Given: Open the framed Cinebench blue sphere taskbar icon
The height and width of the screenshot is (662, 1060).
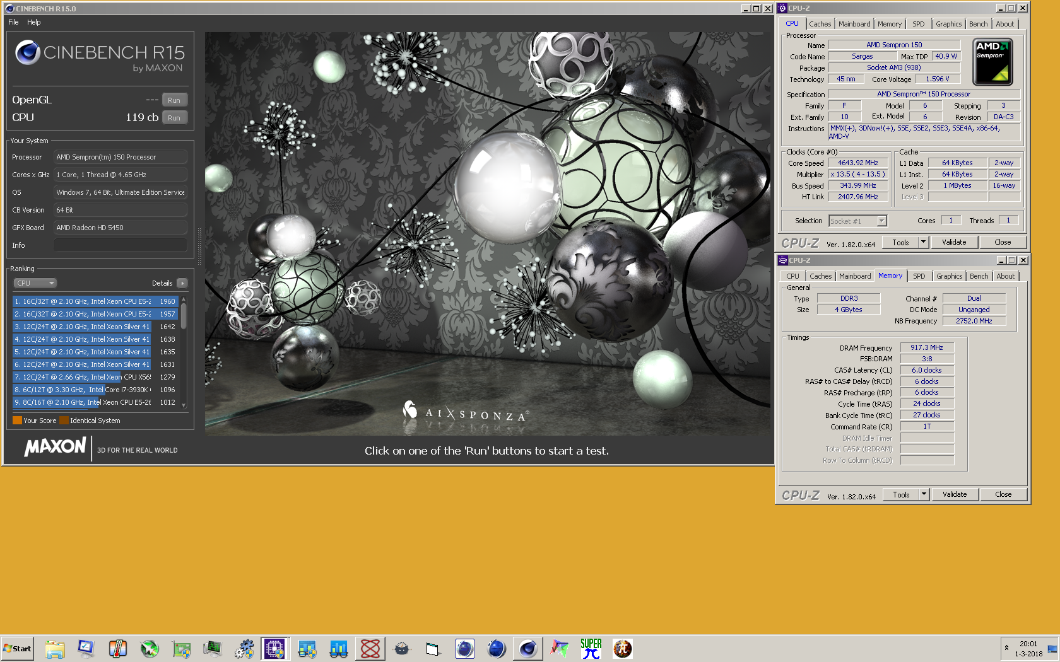Looking at the screenshot, I should [465, 649].
